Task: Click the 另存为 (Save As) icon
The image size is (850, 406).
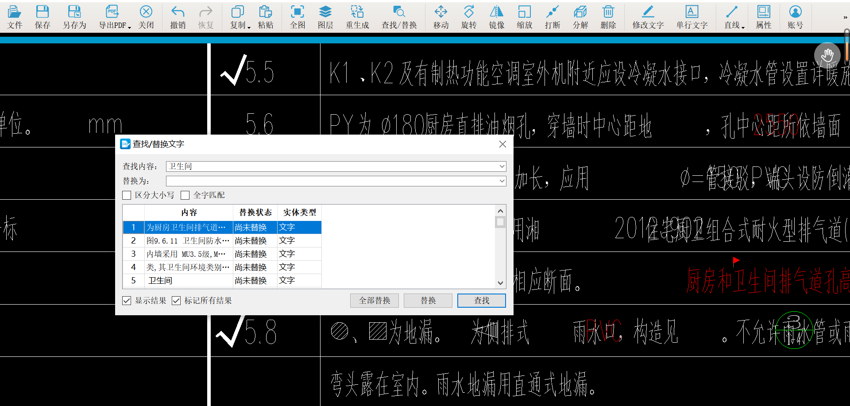Action: click(74, 17)
